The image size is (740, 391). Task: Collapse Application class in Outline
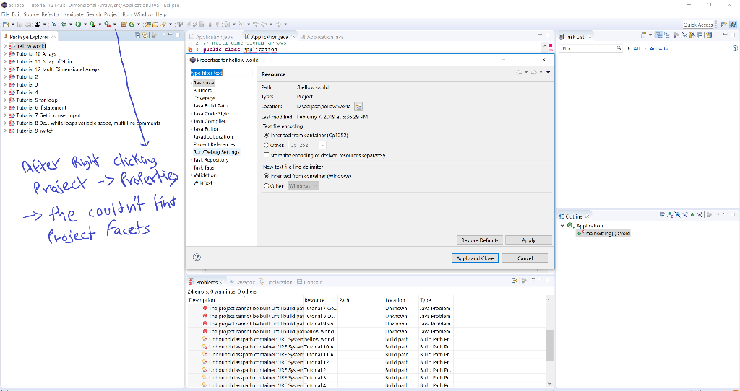coord(562,226)
